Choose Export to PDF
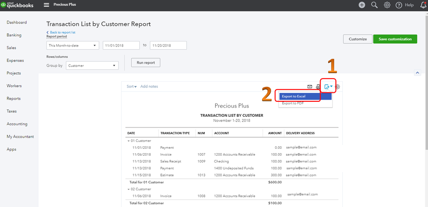Viewport: 428px width, 207px height. point(305,103)
